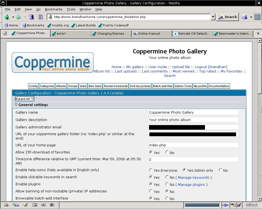Select Yes for banning non-routable IP addresses
The width and height of the screenshot is (262, 209).
[x=151, y=191]
